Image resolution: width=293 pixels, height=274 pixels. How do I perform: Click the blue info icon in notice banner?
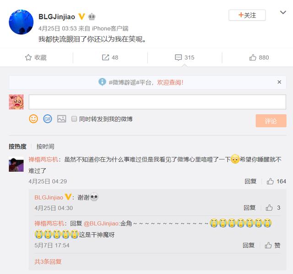tap(102, 82)
